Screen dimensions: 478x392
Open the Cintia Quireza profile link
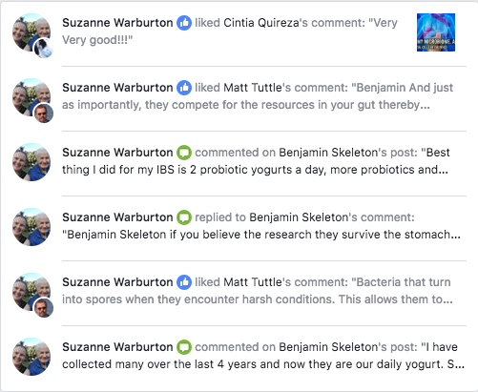pos(260,23)
